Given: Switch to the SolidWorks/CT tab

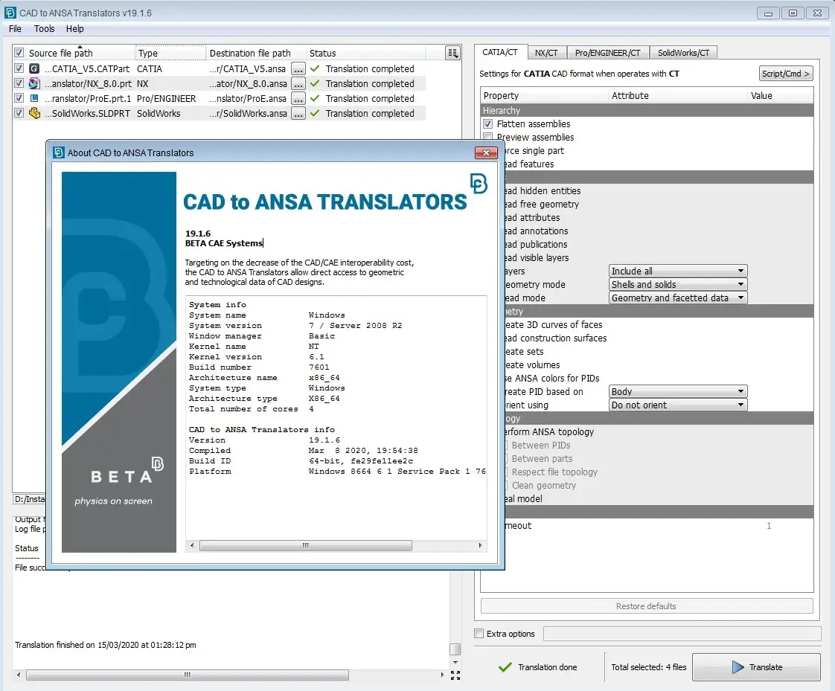Looking at the screenshot, I should click(x=684, y=53).
